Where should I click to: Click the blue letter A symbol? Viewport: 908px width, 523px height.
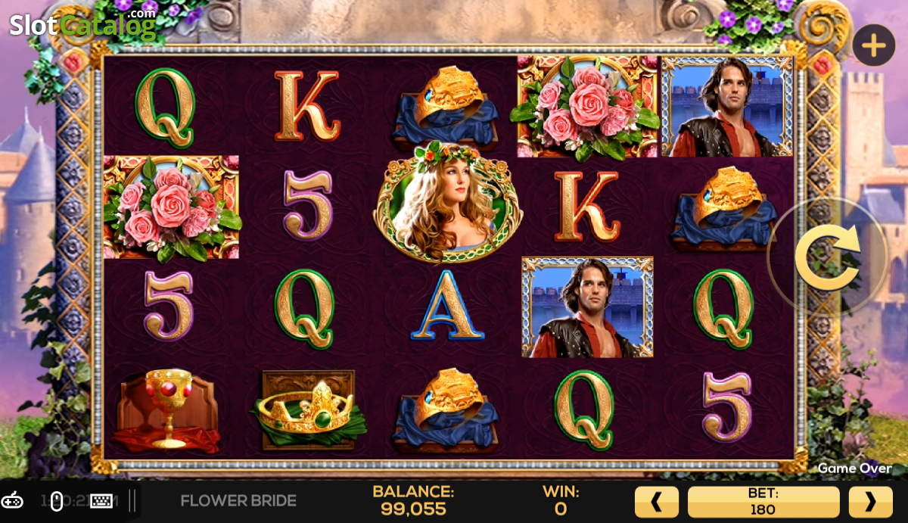(447, 304)
